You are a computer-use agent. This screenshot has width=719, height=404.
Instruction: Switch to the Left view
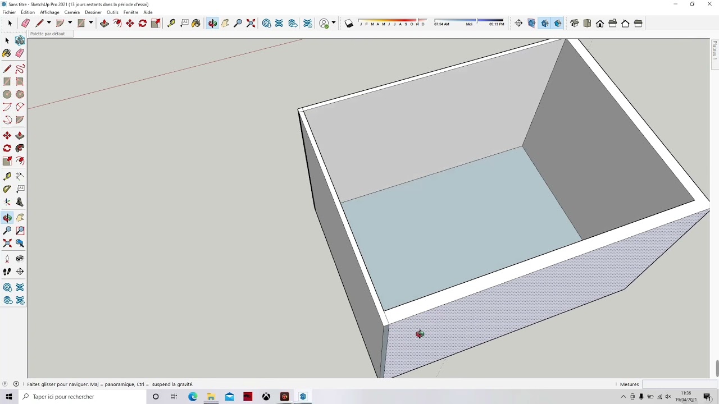coord(638,23)
